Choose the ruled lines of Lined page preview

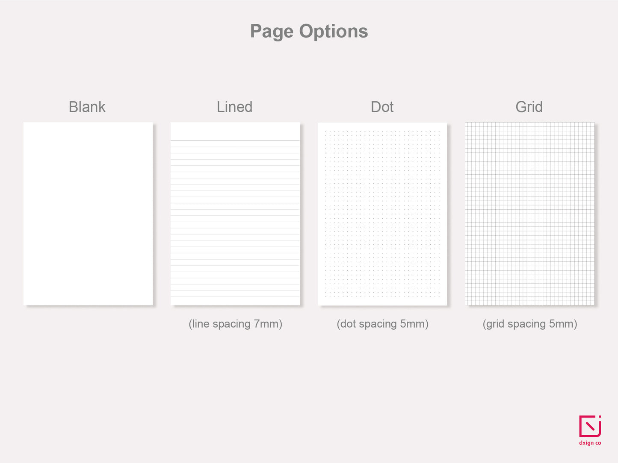tap(235, 222)
